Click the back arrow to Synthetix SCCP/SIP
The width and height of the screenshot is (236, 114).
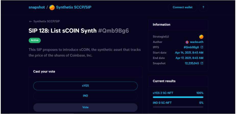31,21
